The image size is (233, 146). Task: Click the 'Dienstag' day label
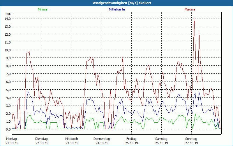coord(41,139)
